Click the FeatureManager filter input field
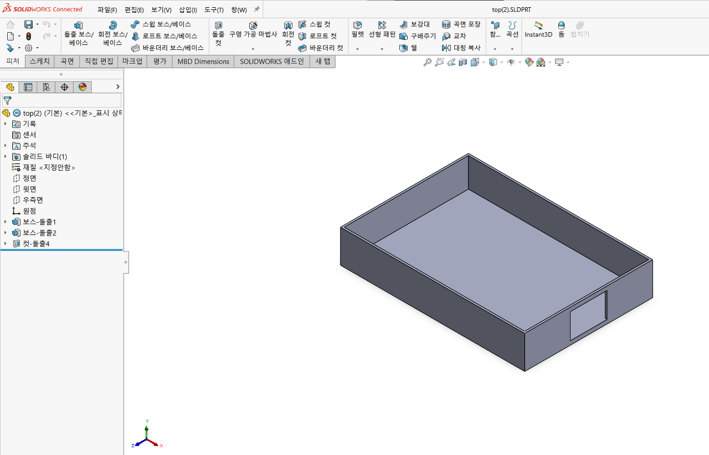The height and width of the screenshot is (455, 709). [61, 100]
